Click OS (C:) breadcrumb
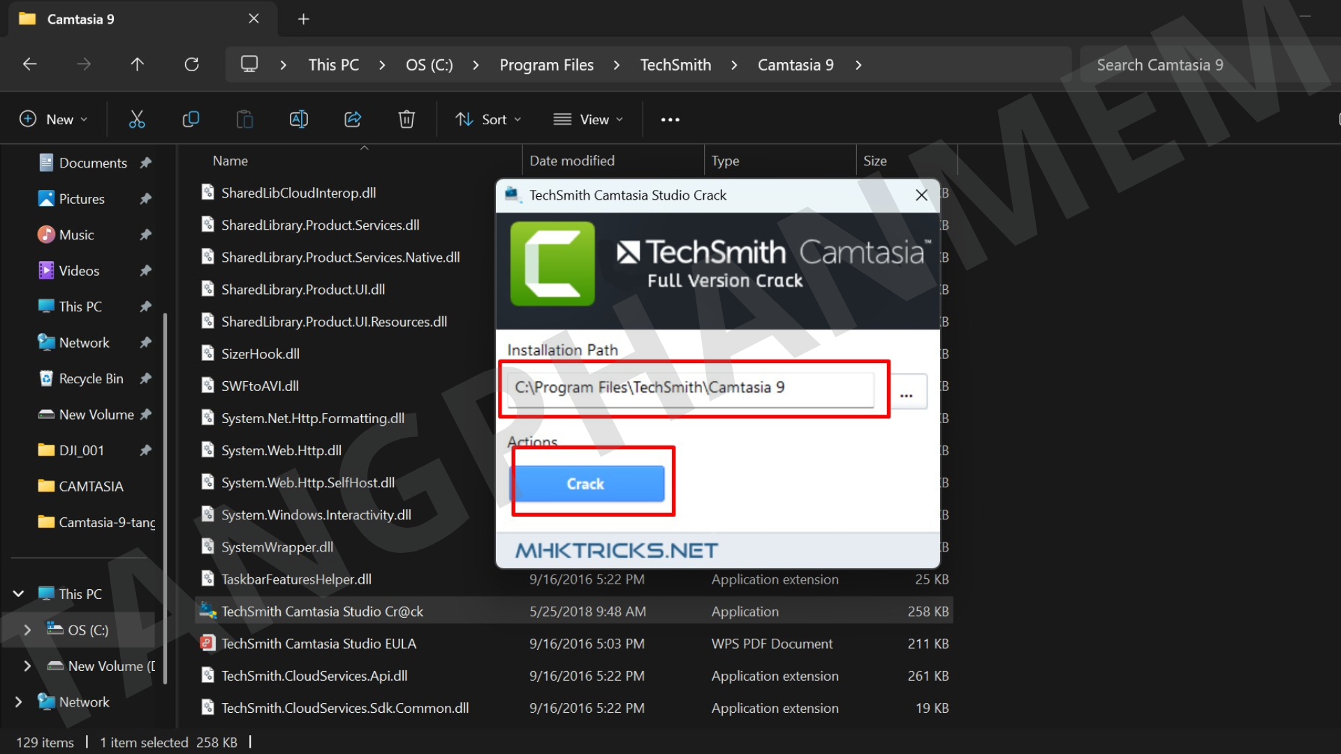 [430, 65]
